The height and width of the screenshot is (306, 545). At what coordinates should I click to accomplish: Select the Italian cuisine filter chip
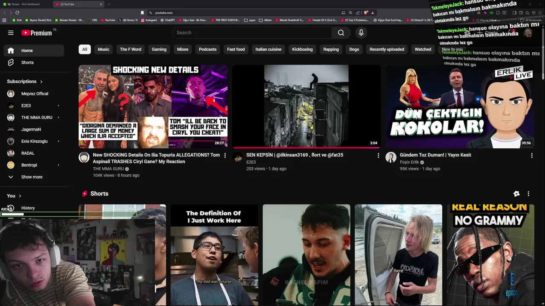(268, 49)
